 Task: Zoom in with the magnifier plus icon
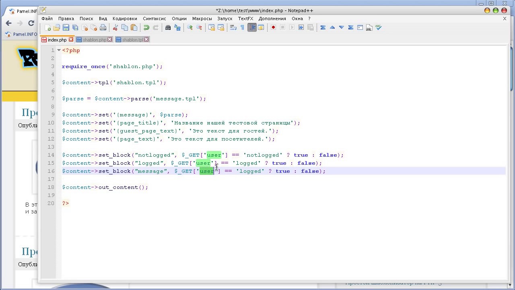click(190, 27)
